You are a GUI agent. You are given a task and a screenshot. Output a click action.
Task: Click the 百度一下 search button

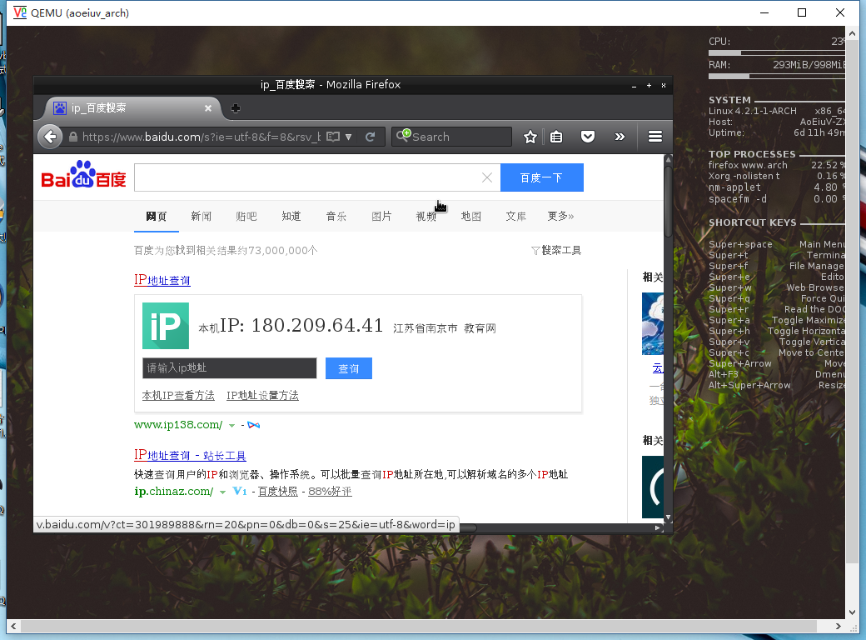[x=542, y=177]
